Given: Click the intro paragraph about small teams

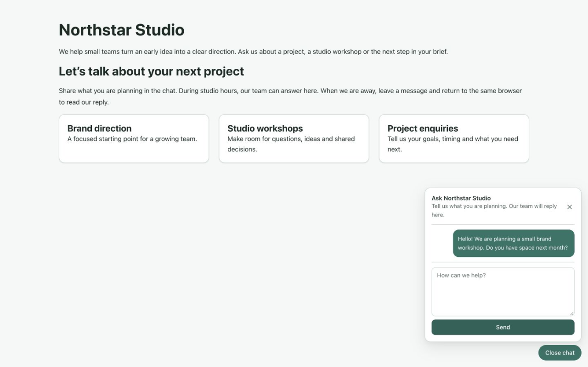Looking at the screenshot, I should click(x=253, y=51).
